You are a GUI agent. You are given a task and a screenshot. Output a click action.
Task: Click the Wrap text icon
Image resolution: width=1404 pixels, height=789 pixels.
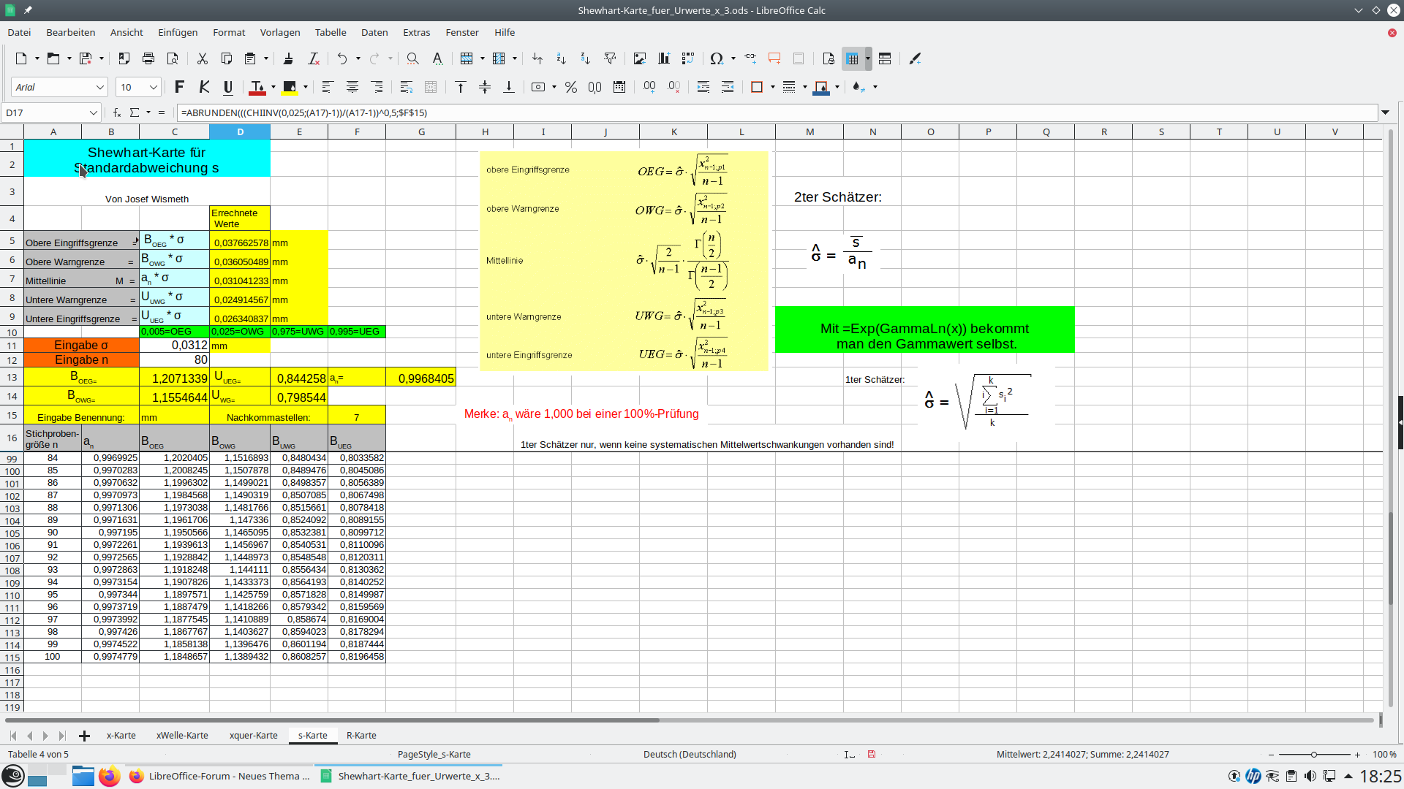pyautogui.click(x=407, y=87)
